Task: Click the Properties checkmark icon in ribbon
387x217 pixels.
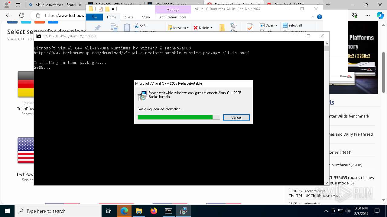Action: 250,27
